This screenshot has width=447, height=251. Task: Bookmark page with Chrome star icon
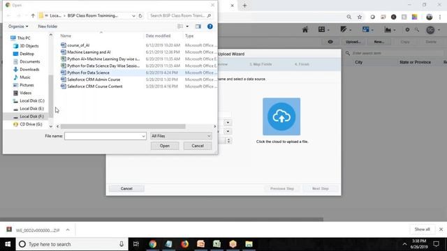360,17
